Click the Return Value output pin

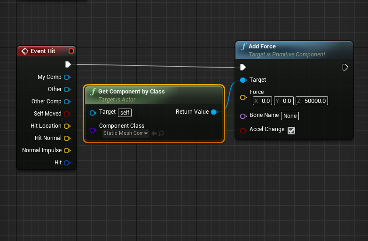pyautogui.click(x=214, y=112)
